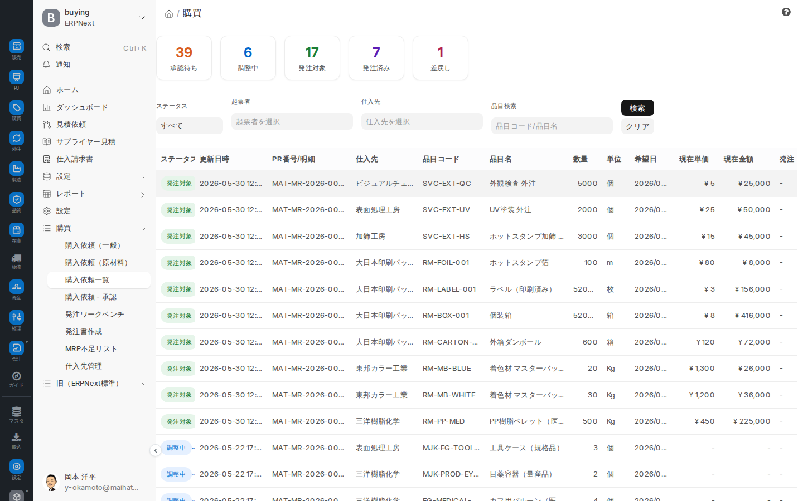
Task: Open the 会計 (Accounting) module icon
Action: [16, 348]
